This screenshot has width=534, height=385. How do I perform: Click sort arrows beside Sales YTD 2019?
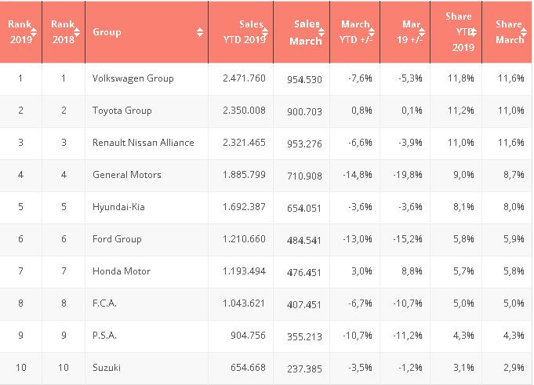267,32
